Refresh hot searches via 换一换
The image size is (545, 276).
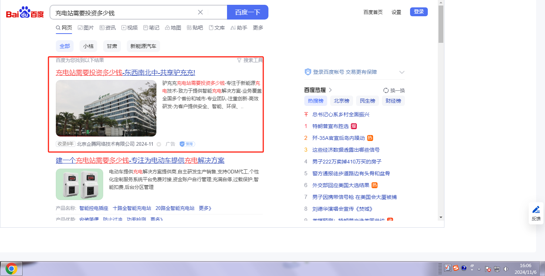[394, 90]
